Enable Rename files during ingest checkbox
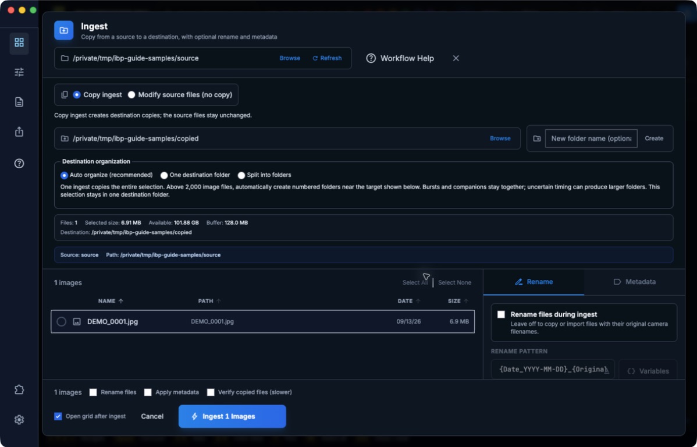The image size is (697, 447). tap(501, 314)
